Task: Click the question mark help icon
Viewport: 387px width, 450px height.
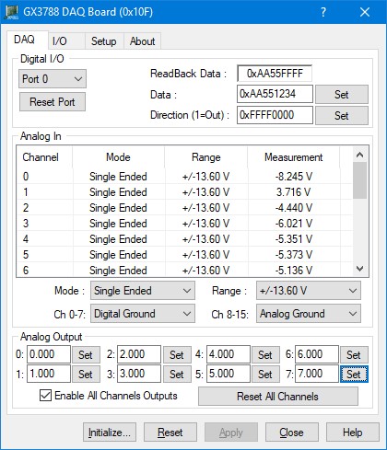Action: click(323, 12)
